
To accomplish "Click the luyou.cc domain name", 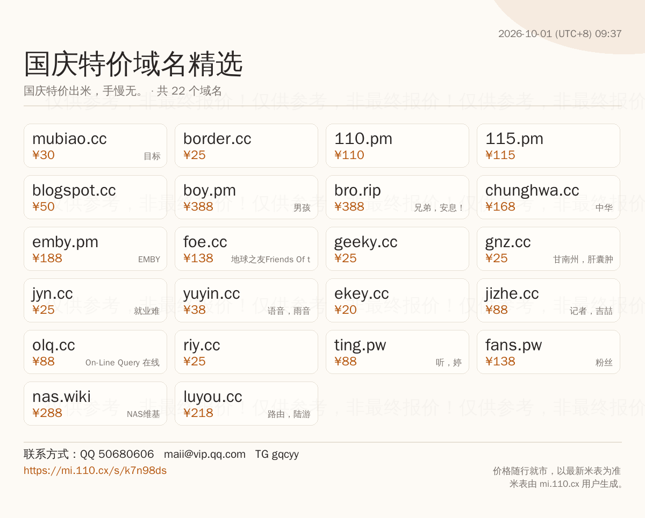I will pyautogui.click(x=213, y=397).
